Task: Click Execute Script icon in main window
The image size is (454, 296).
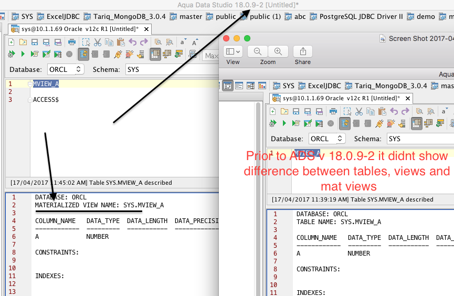Action: 35,54
